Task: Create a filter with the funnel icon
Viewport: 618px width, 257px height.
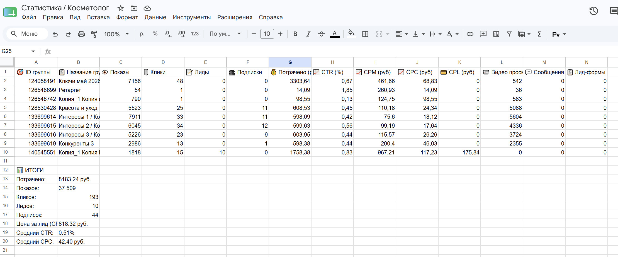Action: (509, 34)
